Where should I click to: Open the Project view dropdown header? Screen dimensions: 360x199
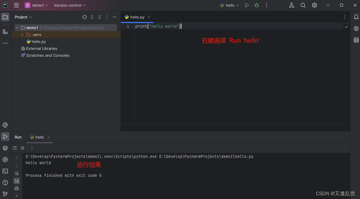point(23,17)
